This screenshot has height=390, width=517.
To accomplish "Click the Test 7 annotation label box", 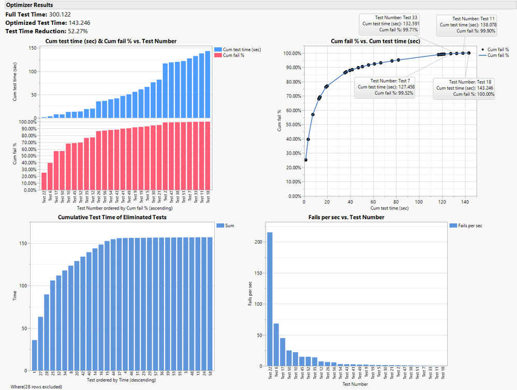I will (386, 87).
